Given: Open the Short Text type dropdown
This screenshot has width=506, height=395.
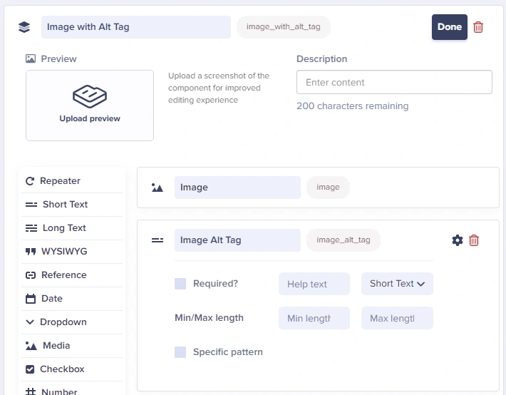Looking at the screenshot, I should click(x=397, y=284).
